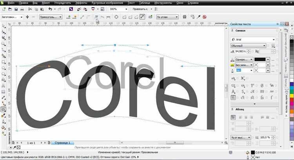The width and height of the screenshot is (294, 160).
Task: Open the Файл menu
Action: pos(11,3)
